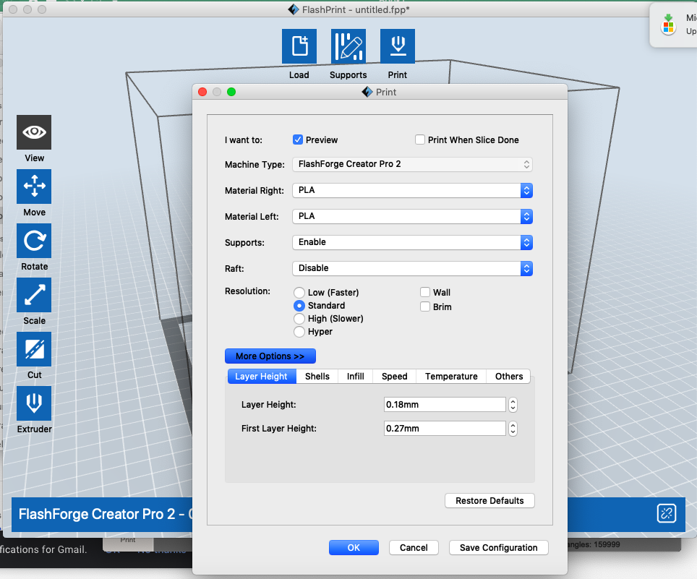Switch to the Infill tab

click(355, 377)
